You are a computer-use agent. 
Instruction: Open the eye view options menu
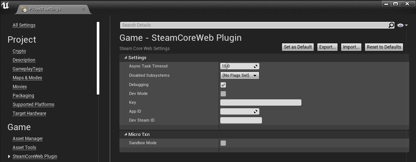[402, 25]
